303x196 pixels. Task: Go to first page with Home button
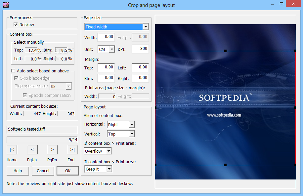click(12, 150)
